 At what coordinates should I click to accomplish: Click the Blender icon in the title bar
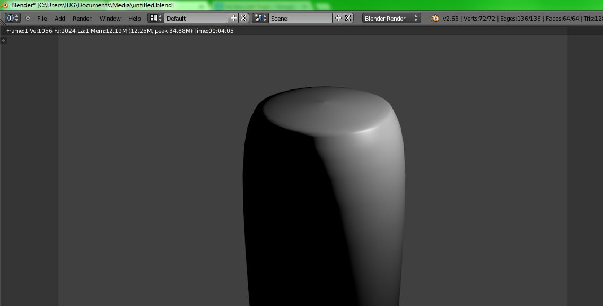click(x=4, y=5)
